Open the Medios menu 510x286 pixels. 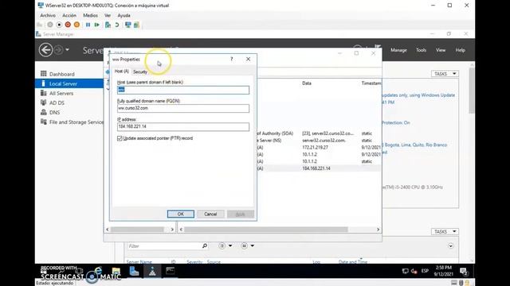tap(90, 15)
